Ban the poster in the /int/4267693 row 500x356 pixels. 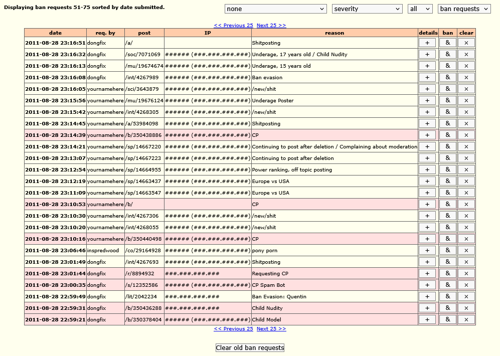pos(447,262)
